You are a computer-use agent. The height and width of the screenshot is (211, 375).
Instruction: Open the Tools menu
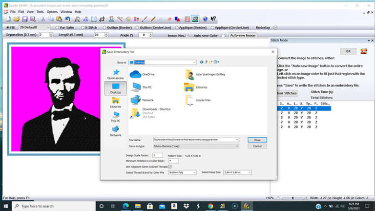tap(40, 12)
